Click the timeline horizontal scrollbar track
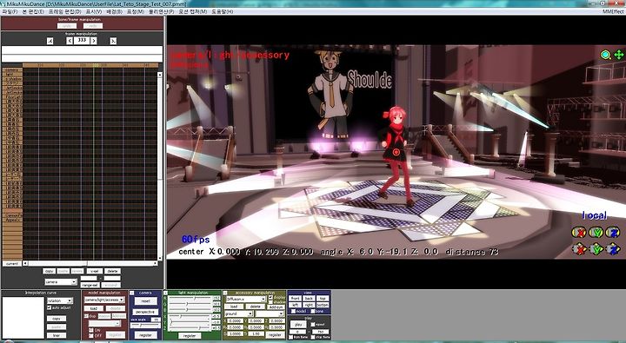Viewport: 626px width, 343px height. coord(90,264)
